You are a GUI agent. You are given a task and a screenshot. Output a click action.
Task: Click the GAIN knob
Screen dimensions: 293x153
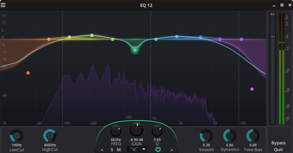[x=136, y=130]
